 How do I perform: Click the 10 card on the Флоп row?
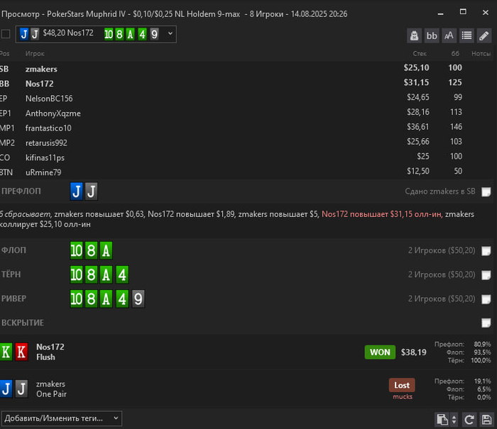[x=77, y=251]
